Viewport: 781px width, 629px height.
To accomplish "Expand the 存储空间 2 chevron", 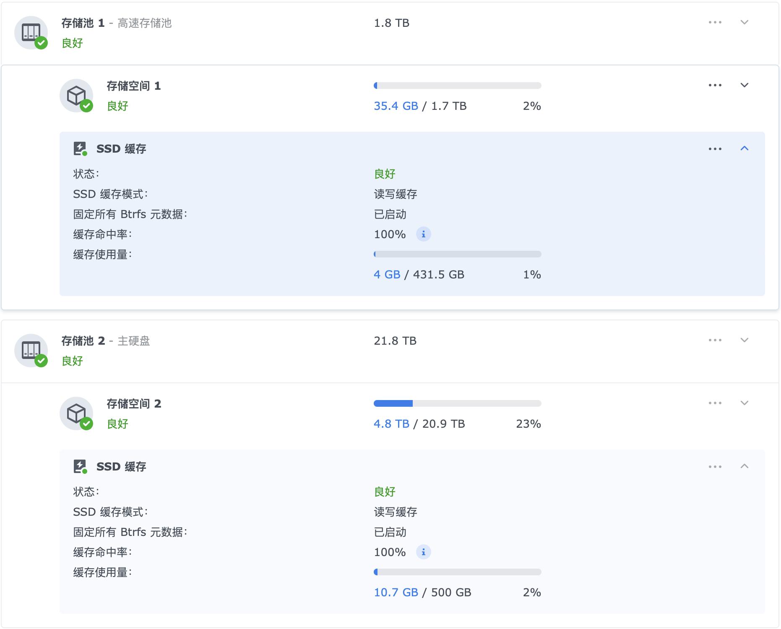I will (744, 403).
